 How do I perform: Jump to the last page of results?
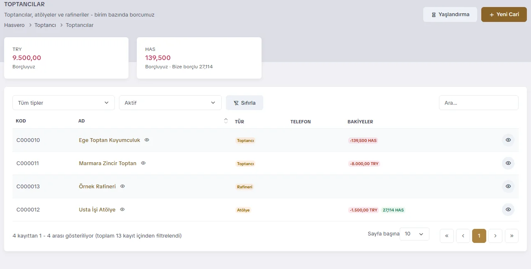[512, 236]
